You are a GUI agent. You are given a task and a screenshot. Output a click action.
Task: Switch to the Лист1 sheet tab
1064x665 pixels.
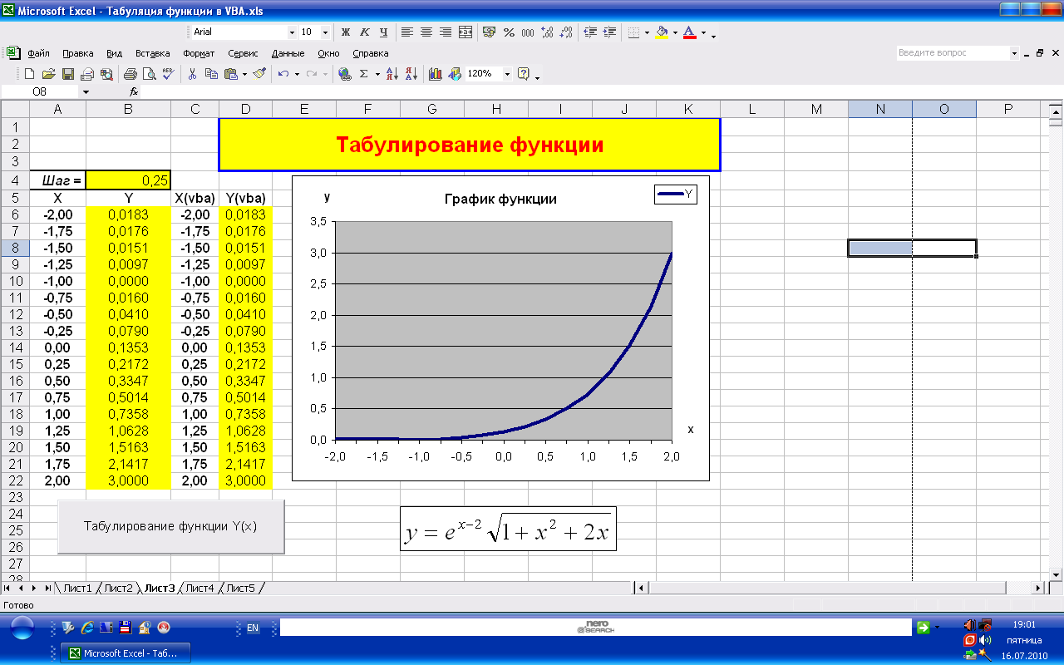[77, 589]
